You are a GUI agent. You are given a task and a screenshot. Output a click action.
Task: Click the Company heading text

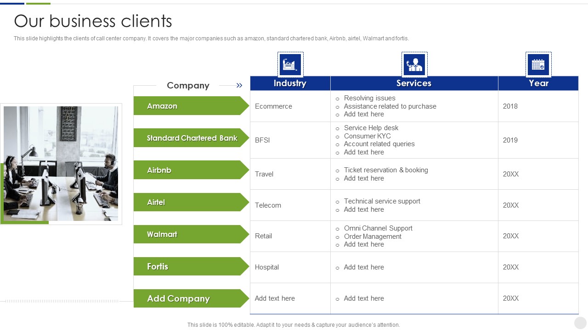(x=188, y=86)
